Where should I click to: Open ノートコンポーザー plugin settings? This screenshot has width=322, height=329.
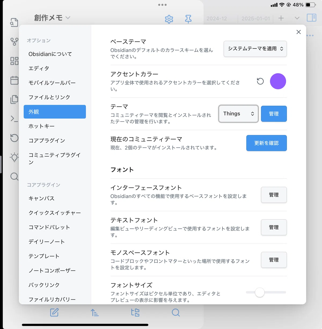click(x=55, y=271)
